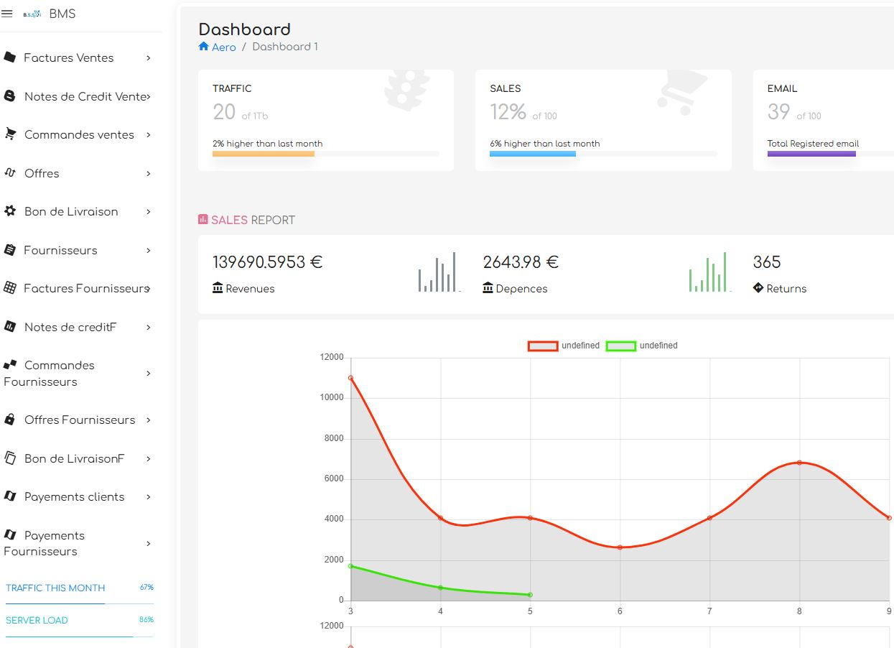Click the red data point at 8
Viewport: 894px width, 648px height.
[x=799, y=463]
